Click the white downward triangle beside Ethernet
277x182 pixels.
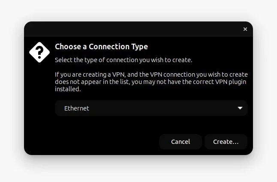click(x=240, y=108)
